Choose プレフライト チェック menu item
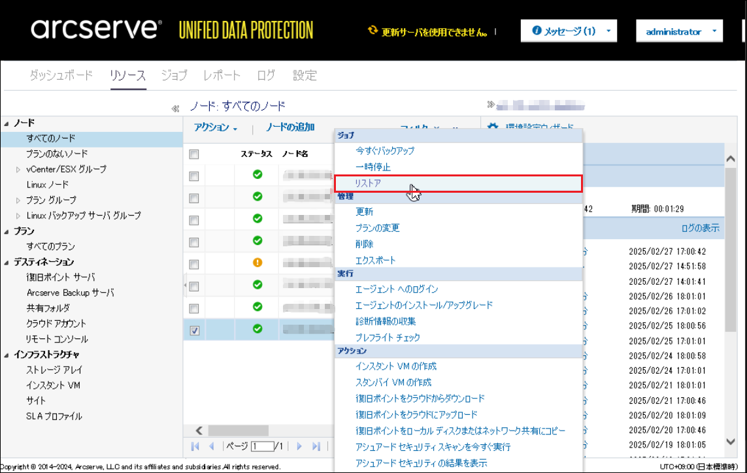 388,337
